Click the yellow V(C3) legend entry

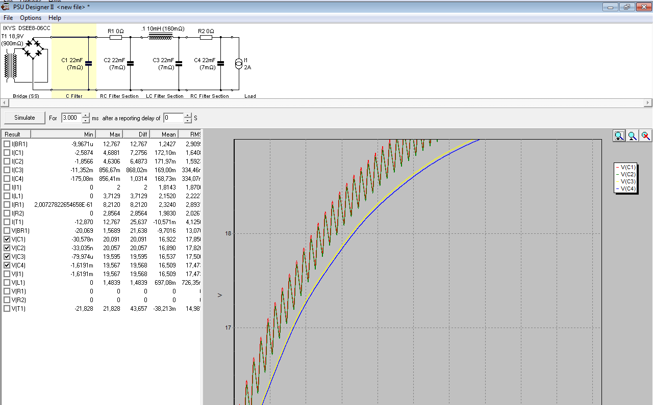tap(626, 181)
